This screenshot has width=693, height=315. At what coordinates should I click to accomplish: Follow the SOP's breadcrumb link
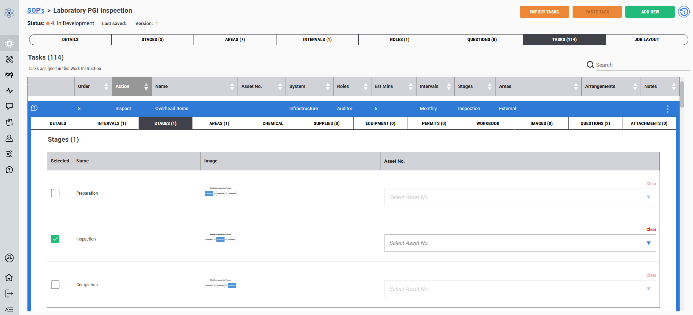pyautogui.click(x=36, y=11)
